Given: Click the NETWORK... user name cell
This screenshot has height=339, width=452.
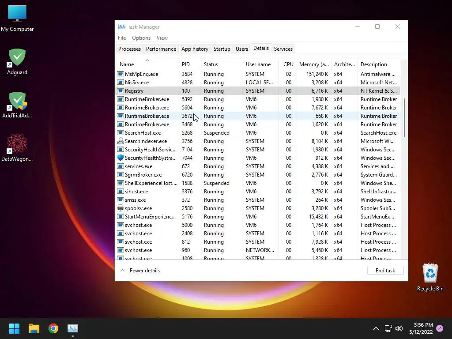Looking at the screenshot, I should [260, 250].
